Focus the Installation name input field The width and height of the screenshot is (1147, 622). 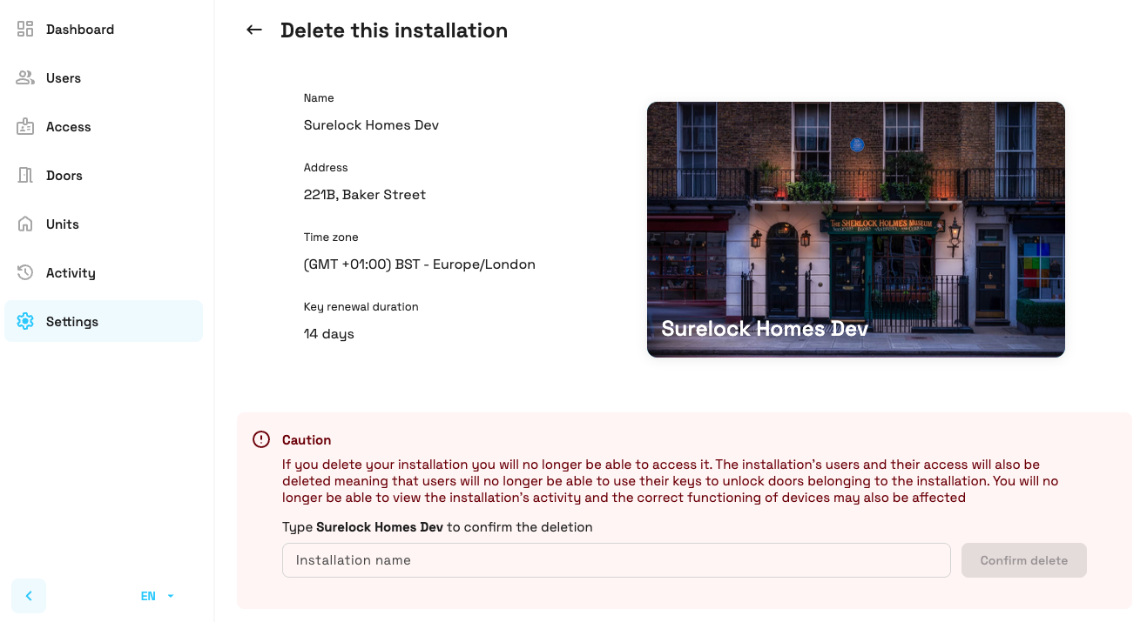click(617, 560)
